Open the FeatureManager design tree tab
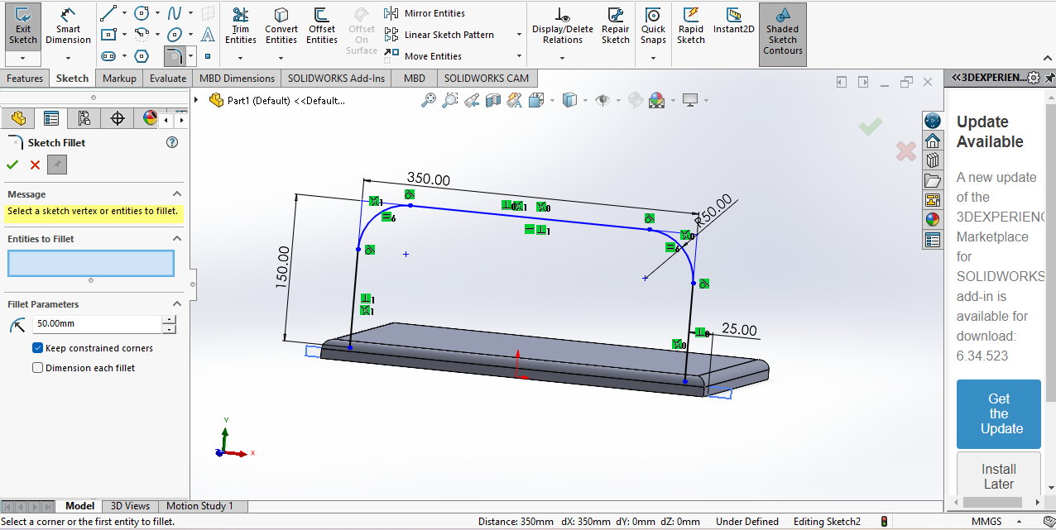Screen dimensions: 1056x530 [x=18, y=118]
